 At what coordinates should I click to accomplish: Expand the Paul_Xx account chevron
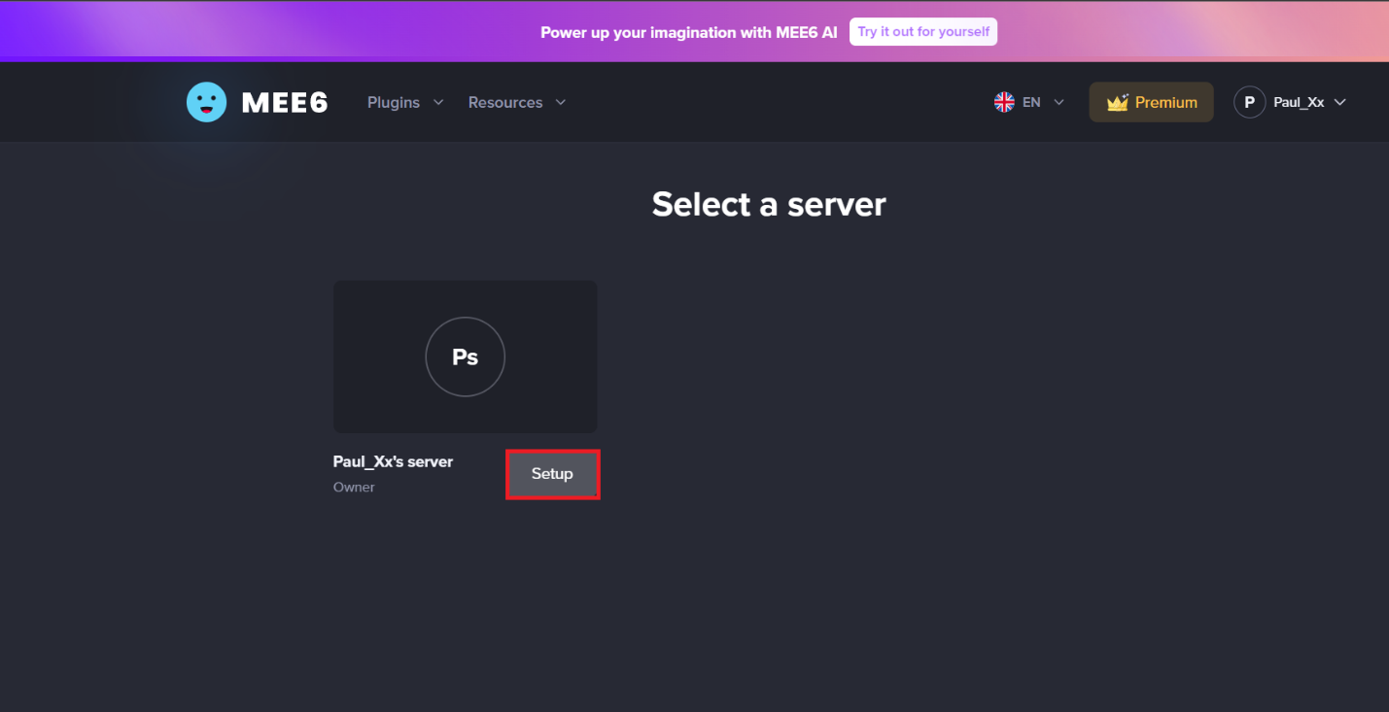[1340, 102]
